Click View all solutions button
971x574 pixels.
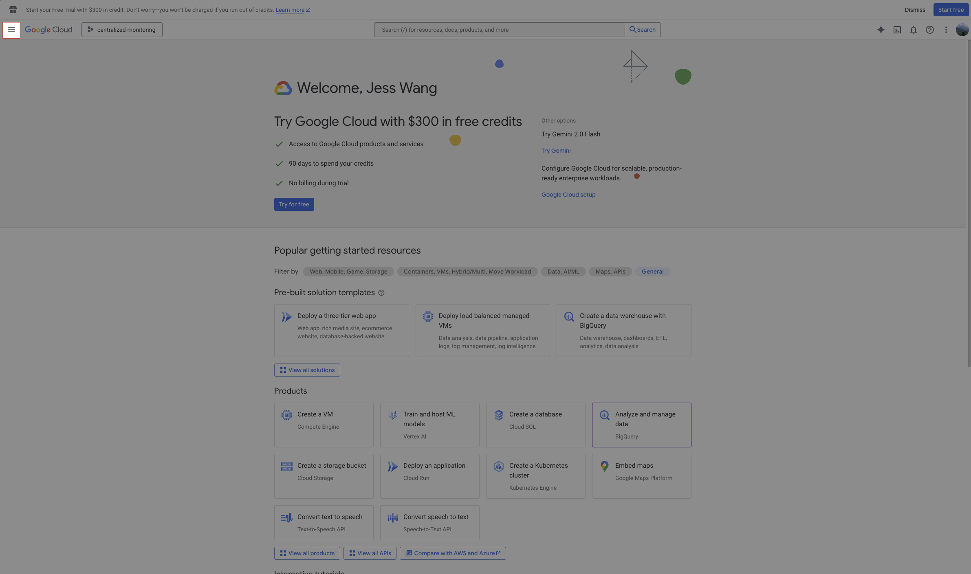[x=307, y=370]
